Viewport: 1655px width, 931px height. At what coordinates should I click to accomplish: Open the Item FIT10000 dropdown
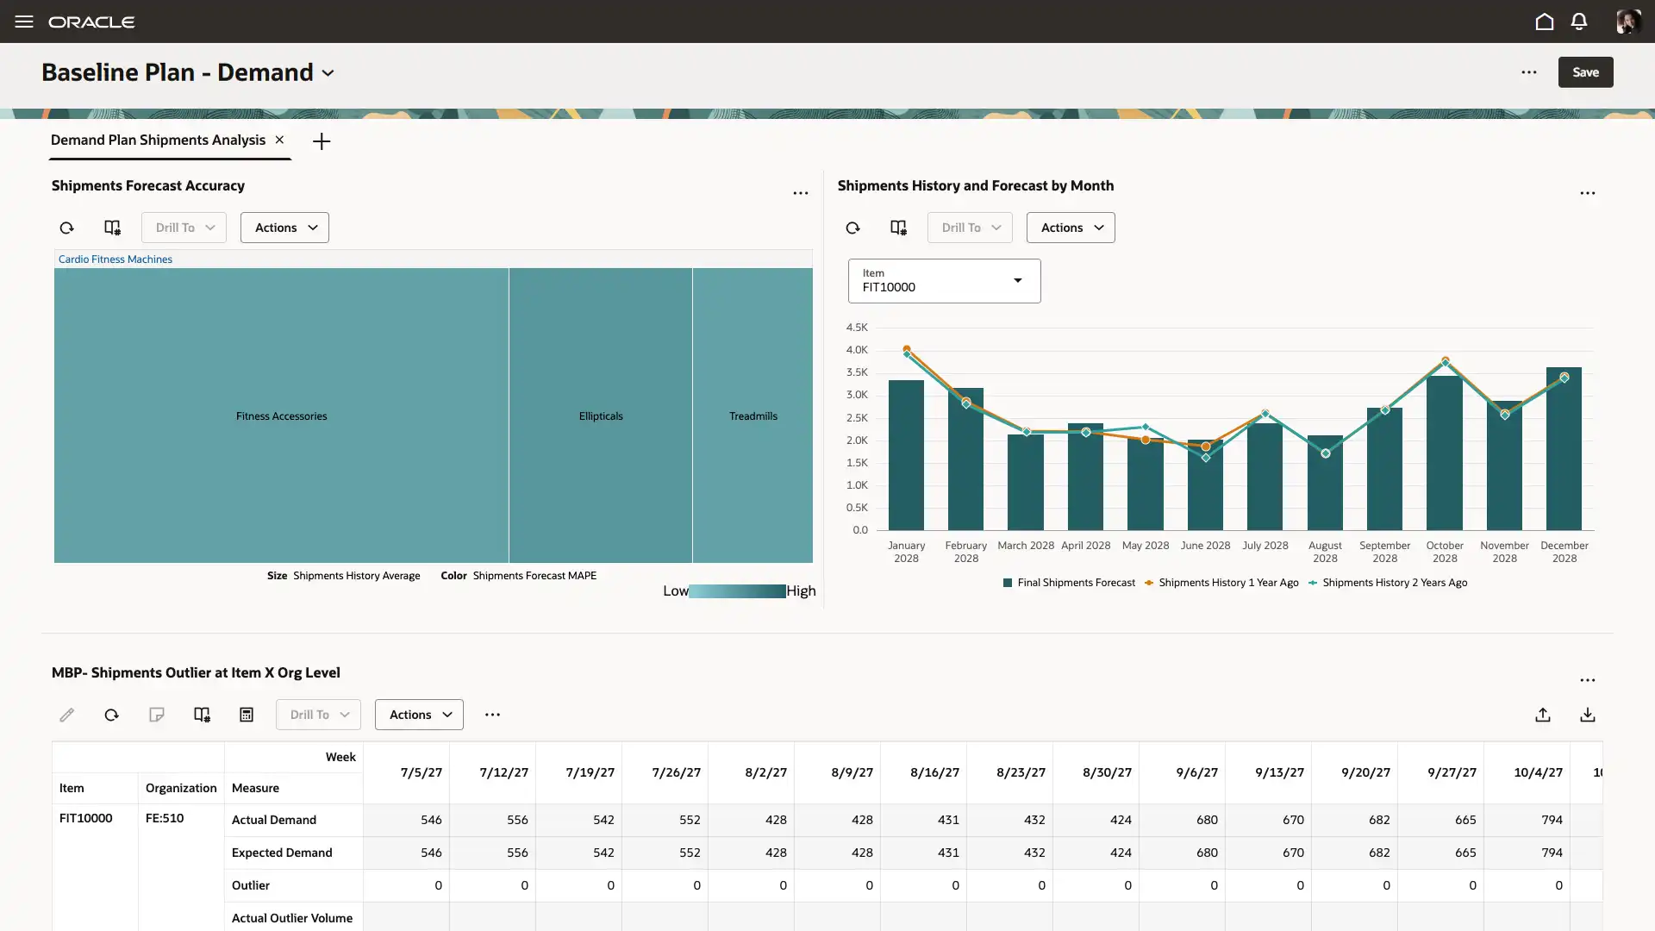(x=944, y=281)
